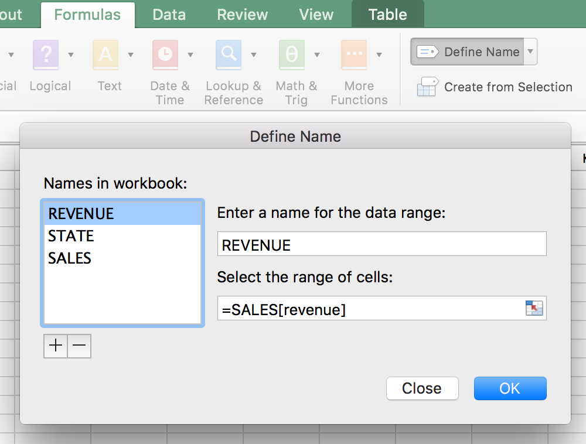Click Create from Selection label
Image resolution: width=586 pixels, height=444 pixels.
(x=508, y=87)
